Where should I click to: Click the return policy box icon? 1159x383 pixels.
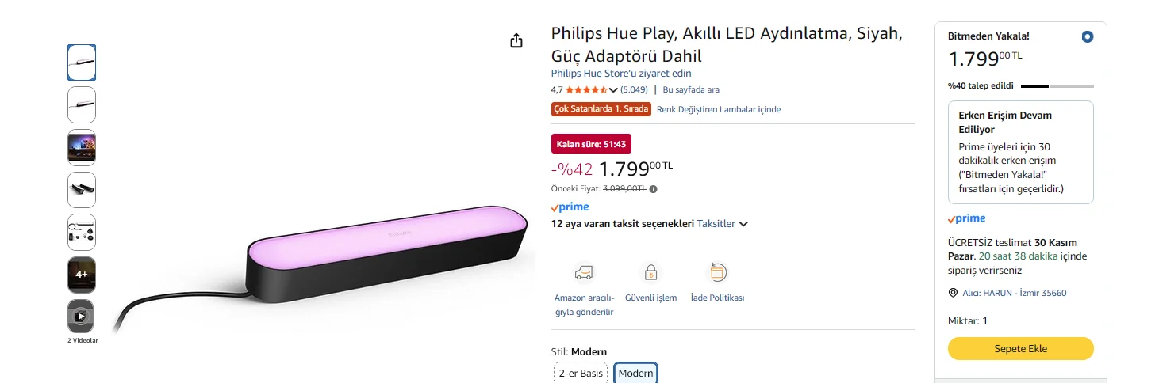pos(717,273)
